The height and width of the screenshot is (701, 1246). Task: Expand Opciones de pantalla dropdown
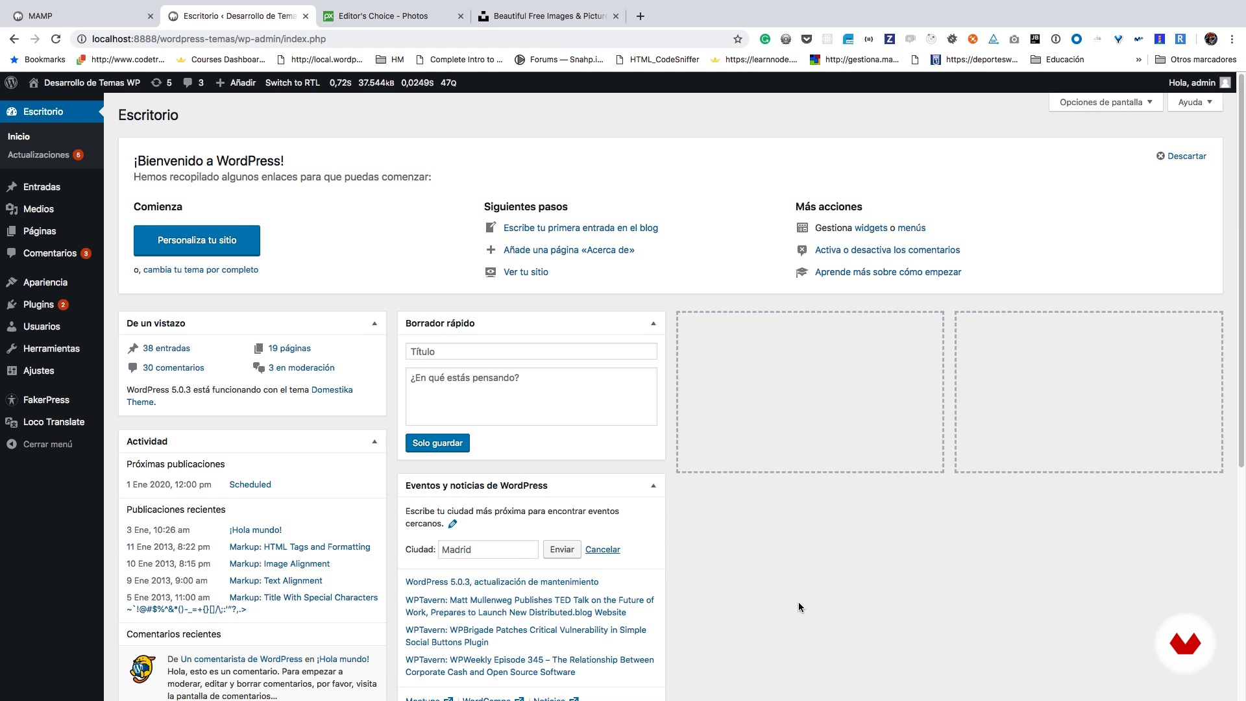pos(1106,102)
